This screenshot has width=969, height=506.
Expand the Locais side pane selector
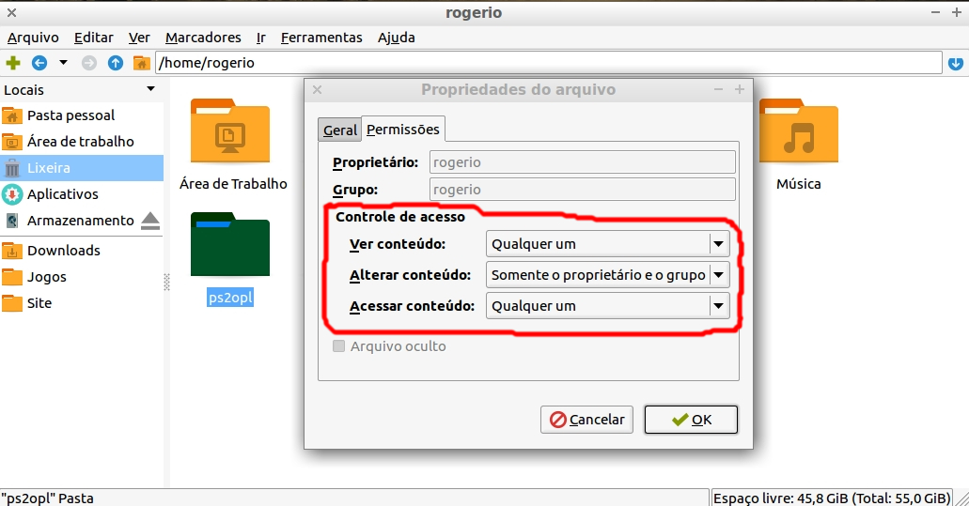click(150, 89)
